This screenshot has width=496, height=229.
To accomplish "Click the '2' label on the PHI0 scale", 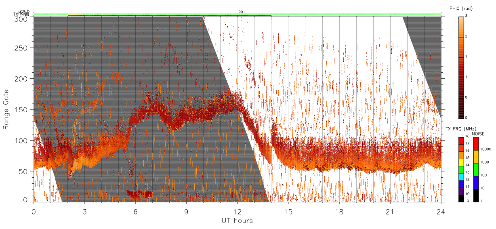I will [x=467, y=36].
